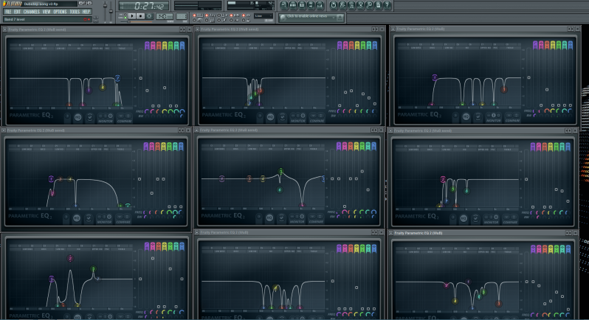This screenshot has height=320, width=589.
Task: Click the 0:27:42 time display
Action: tap(144, 6)
